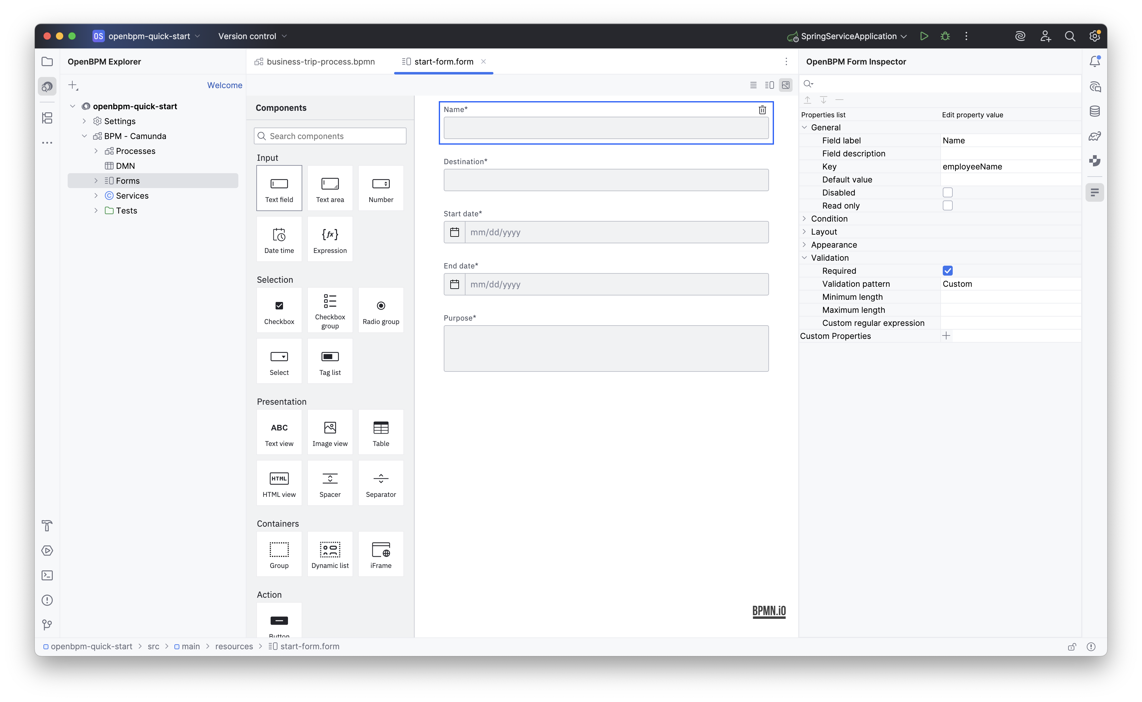Toggle the Read only checkbox

947,206
